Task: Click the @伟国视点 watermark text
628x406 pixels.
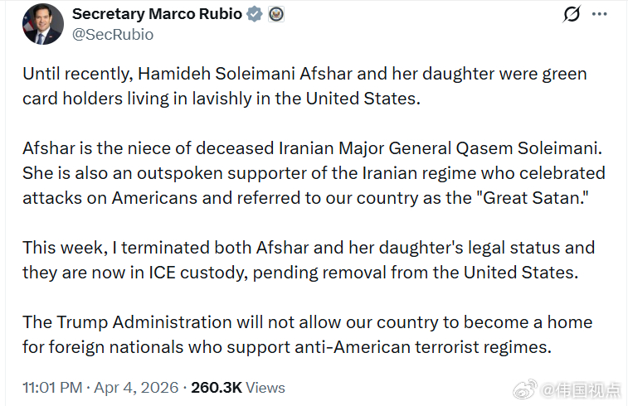Action: (x=579, y=387)
